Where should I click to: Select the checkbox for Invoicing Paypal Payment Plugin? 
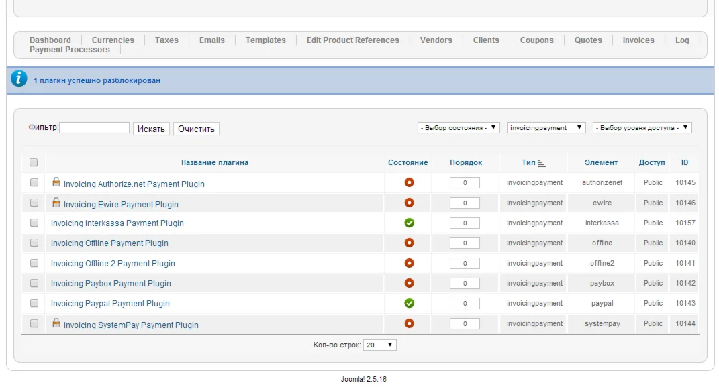[34, 303]
